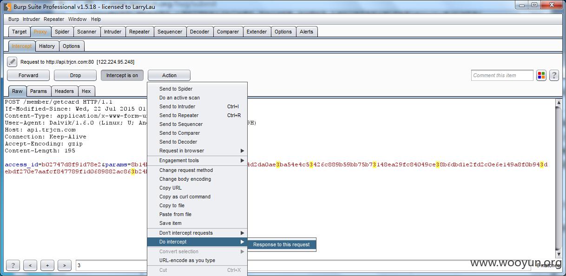Choose Response to this request

[x=282, y=244]
